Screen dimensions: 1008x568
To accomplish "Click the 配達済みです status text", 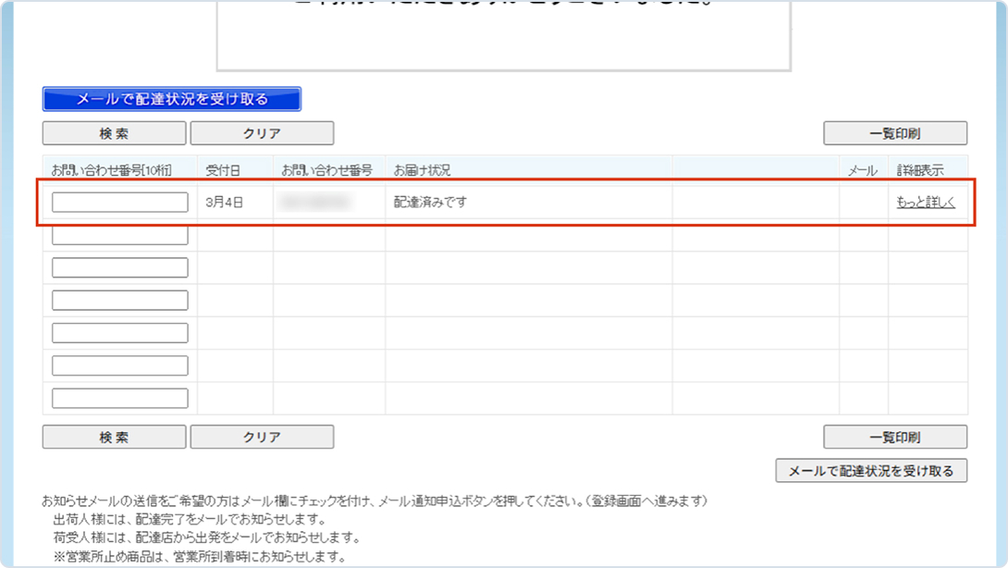I will pos(430,202).
